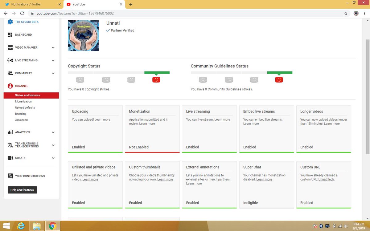Expand the Create section chevron
This screenshot has height=231, width=370.
[x=53, y=158]
